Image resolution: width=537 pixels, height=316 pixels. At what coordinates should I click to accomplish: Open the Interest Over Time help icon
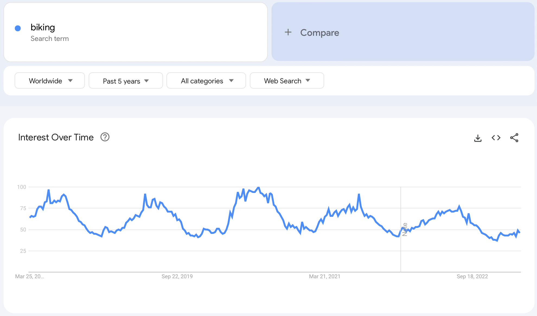tap(105, 137)
